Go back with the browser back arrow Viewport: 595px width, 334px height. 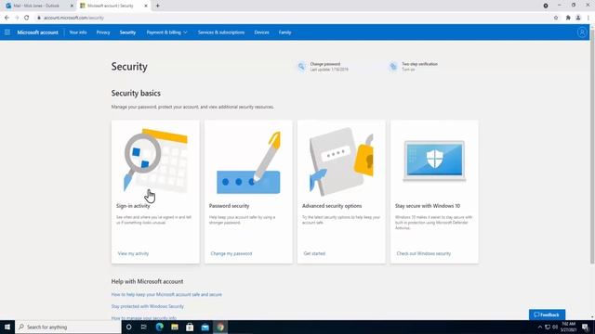[x=7, y=18]
